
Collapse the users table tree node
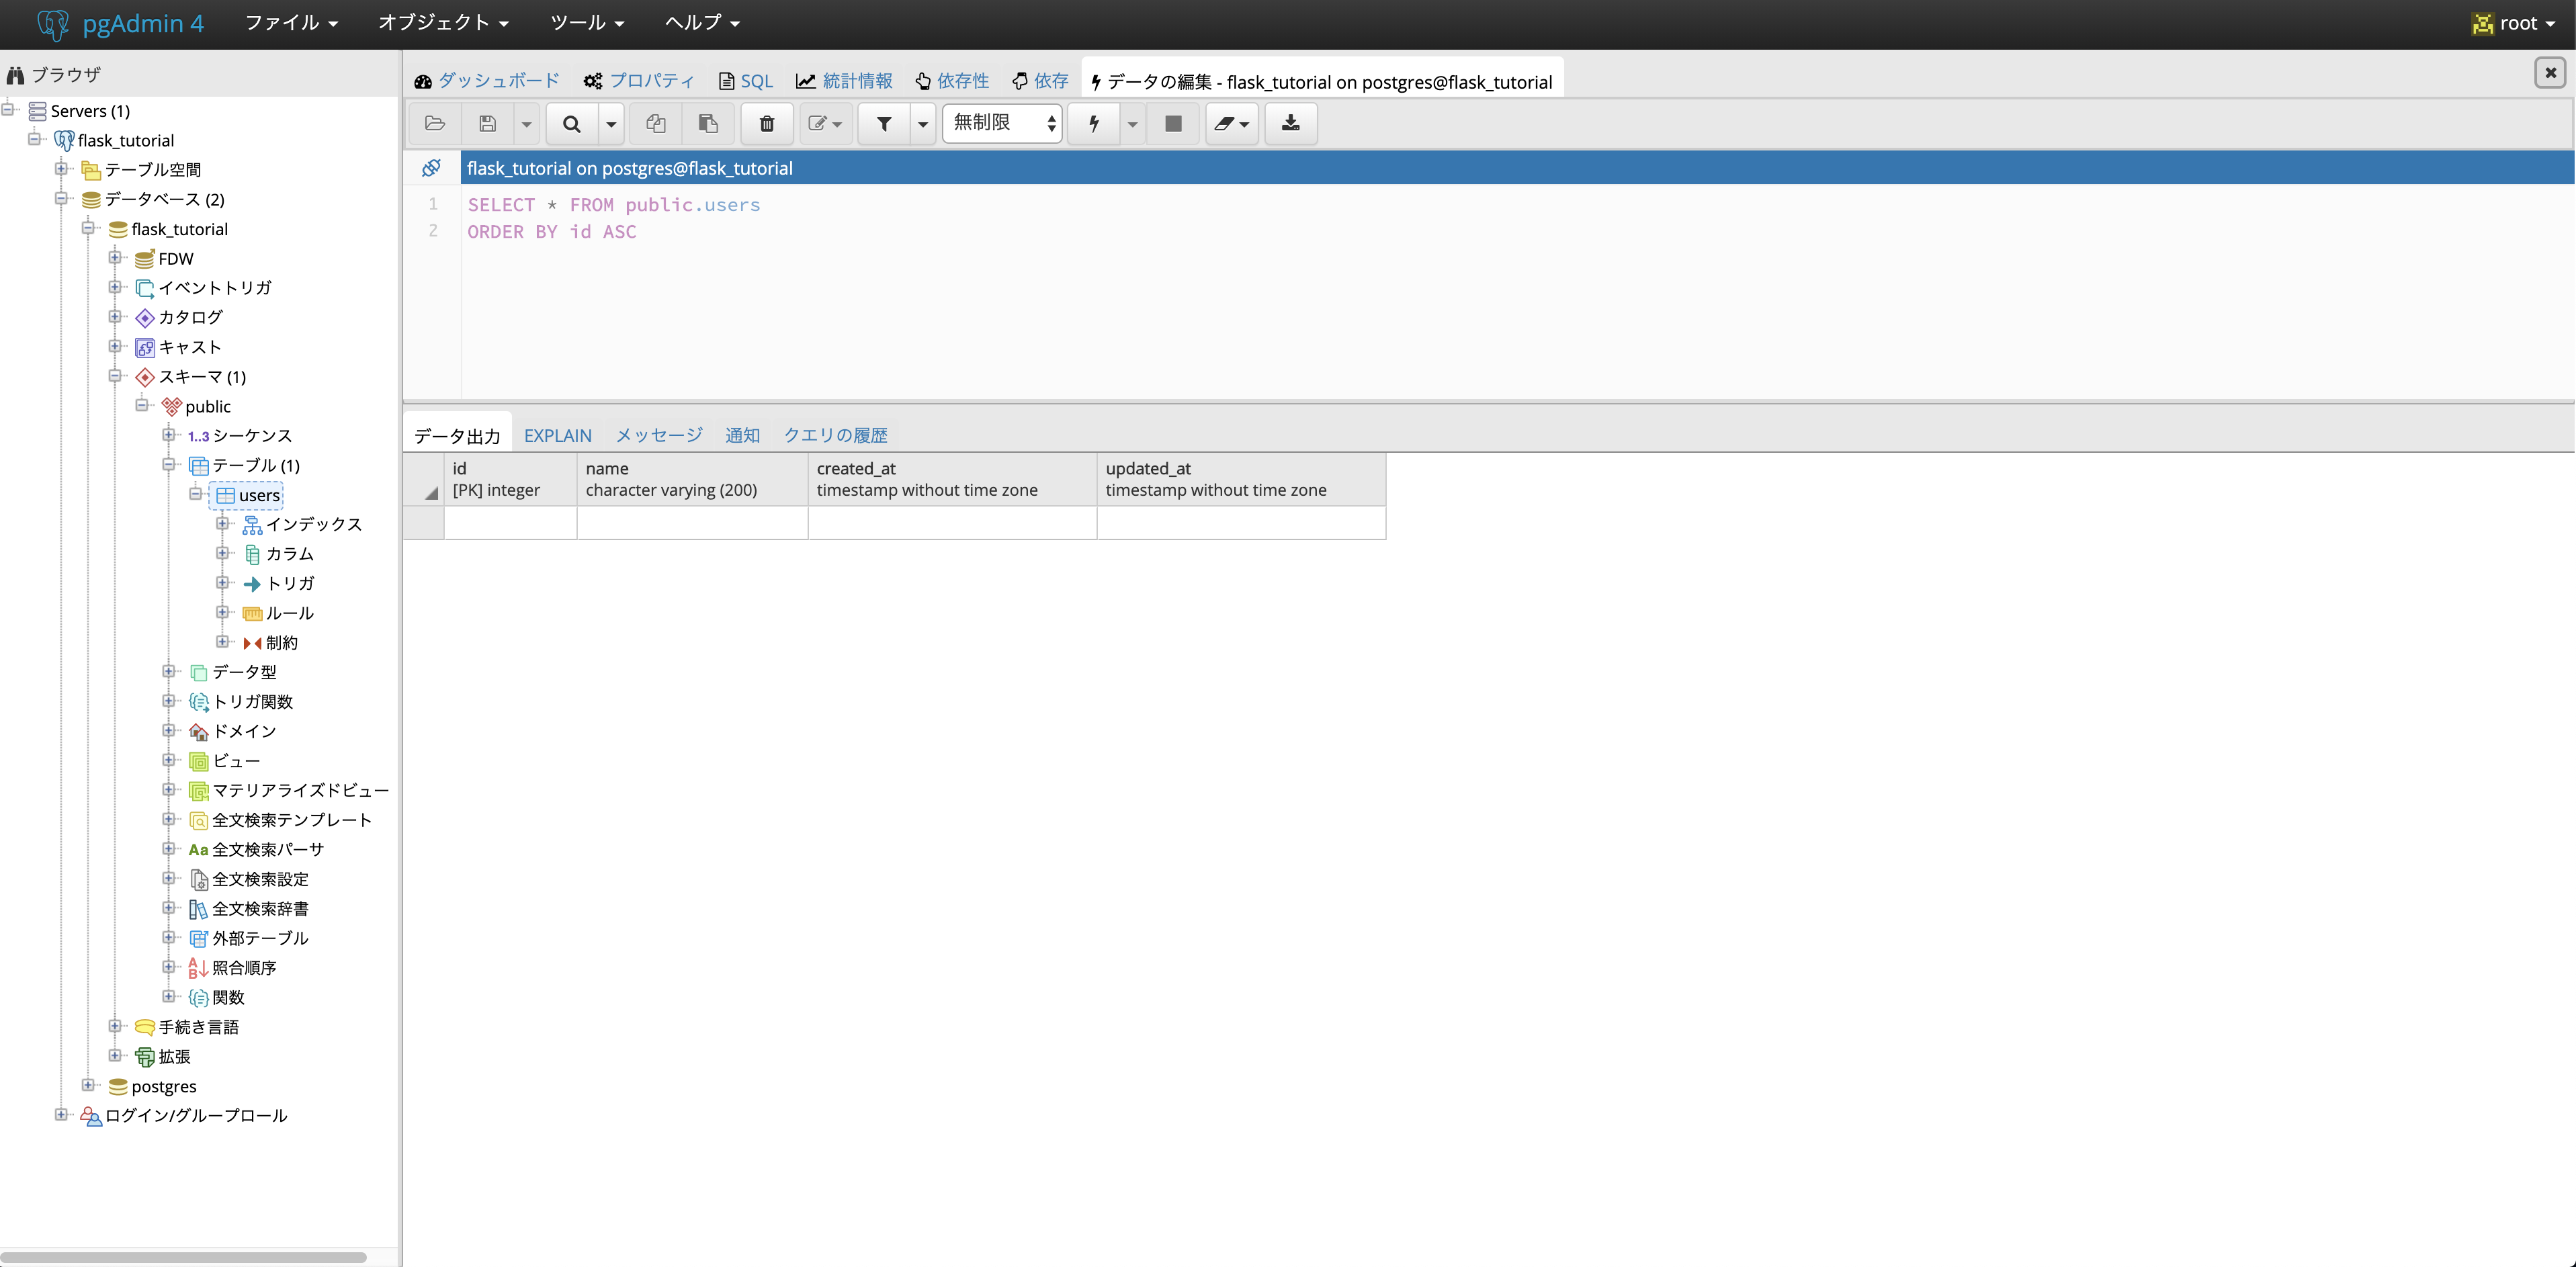(196, 494)
